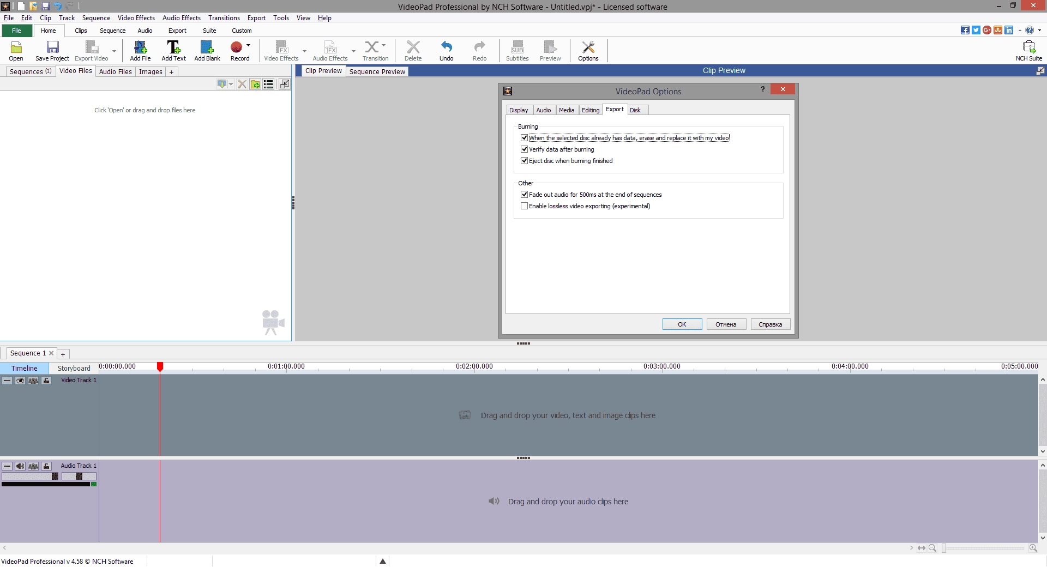The image size is (1047, 567).
Task: Open the NCH Suite briefcase icon
Action: [1029, 47]
